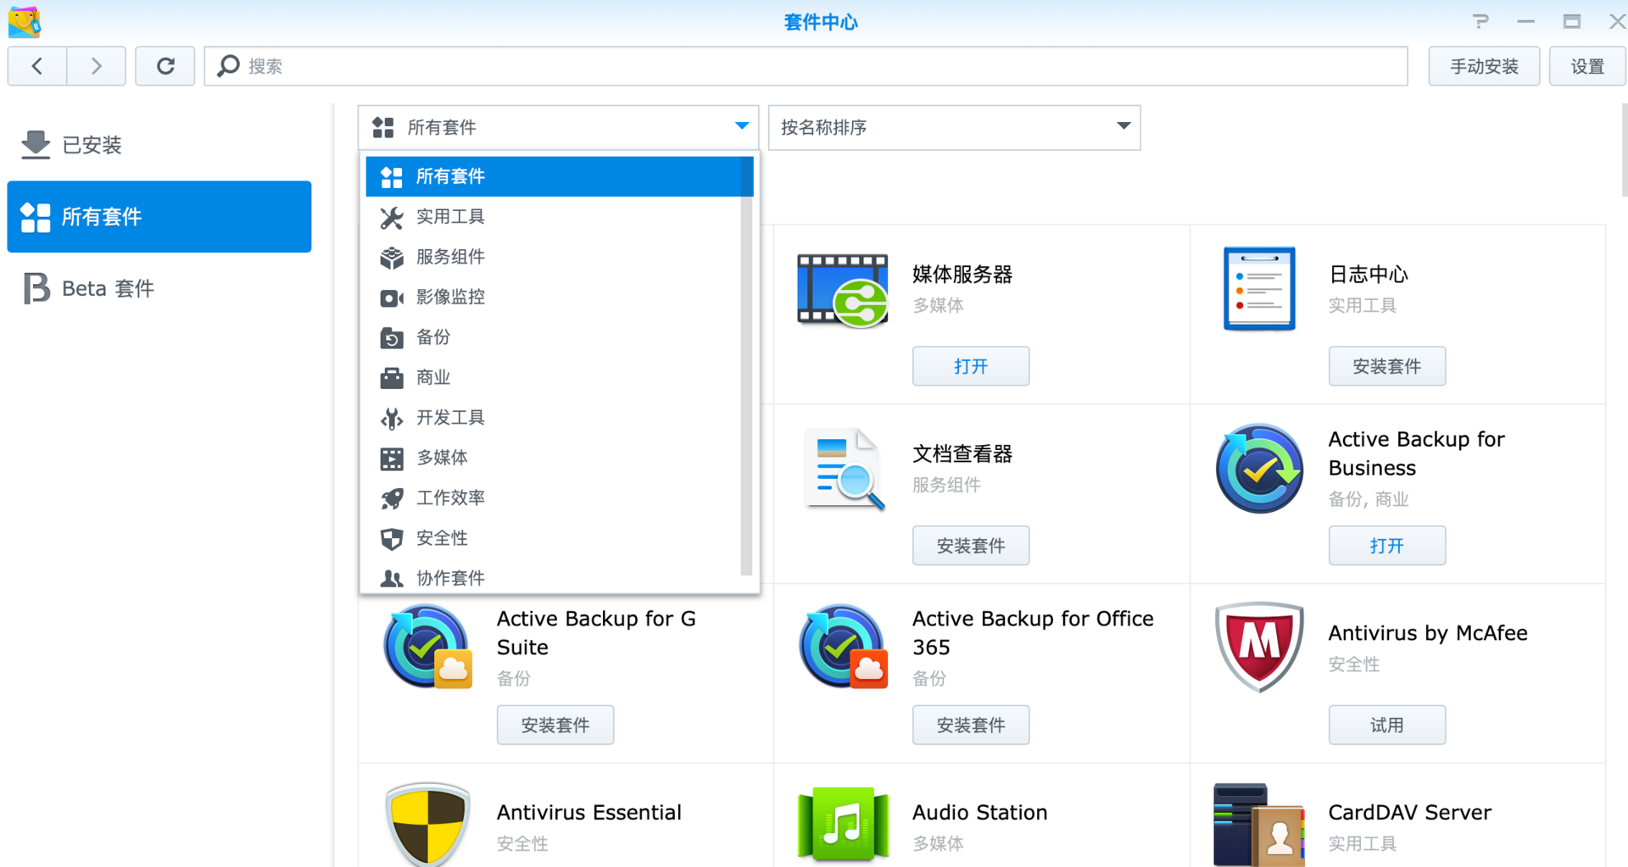Choose 实用工具 category from the list

tap(553, 217)
